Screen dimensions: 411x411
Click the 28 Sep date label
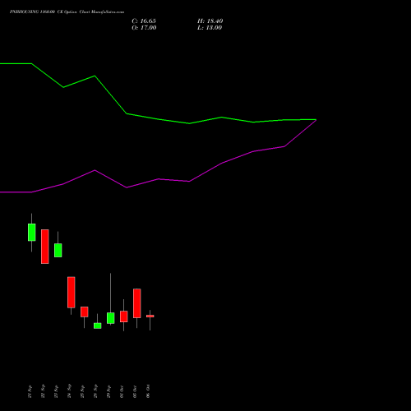click(95, 391)
